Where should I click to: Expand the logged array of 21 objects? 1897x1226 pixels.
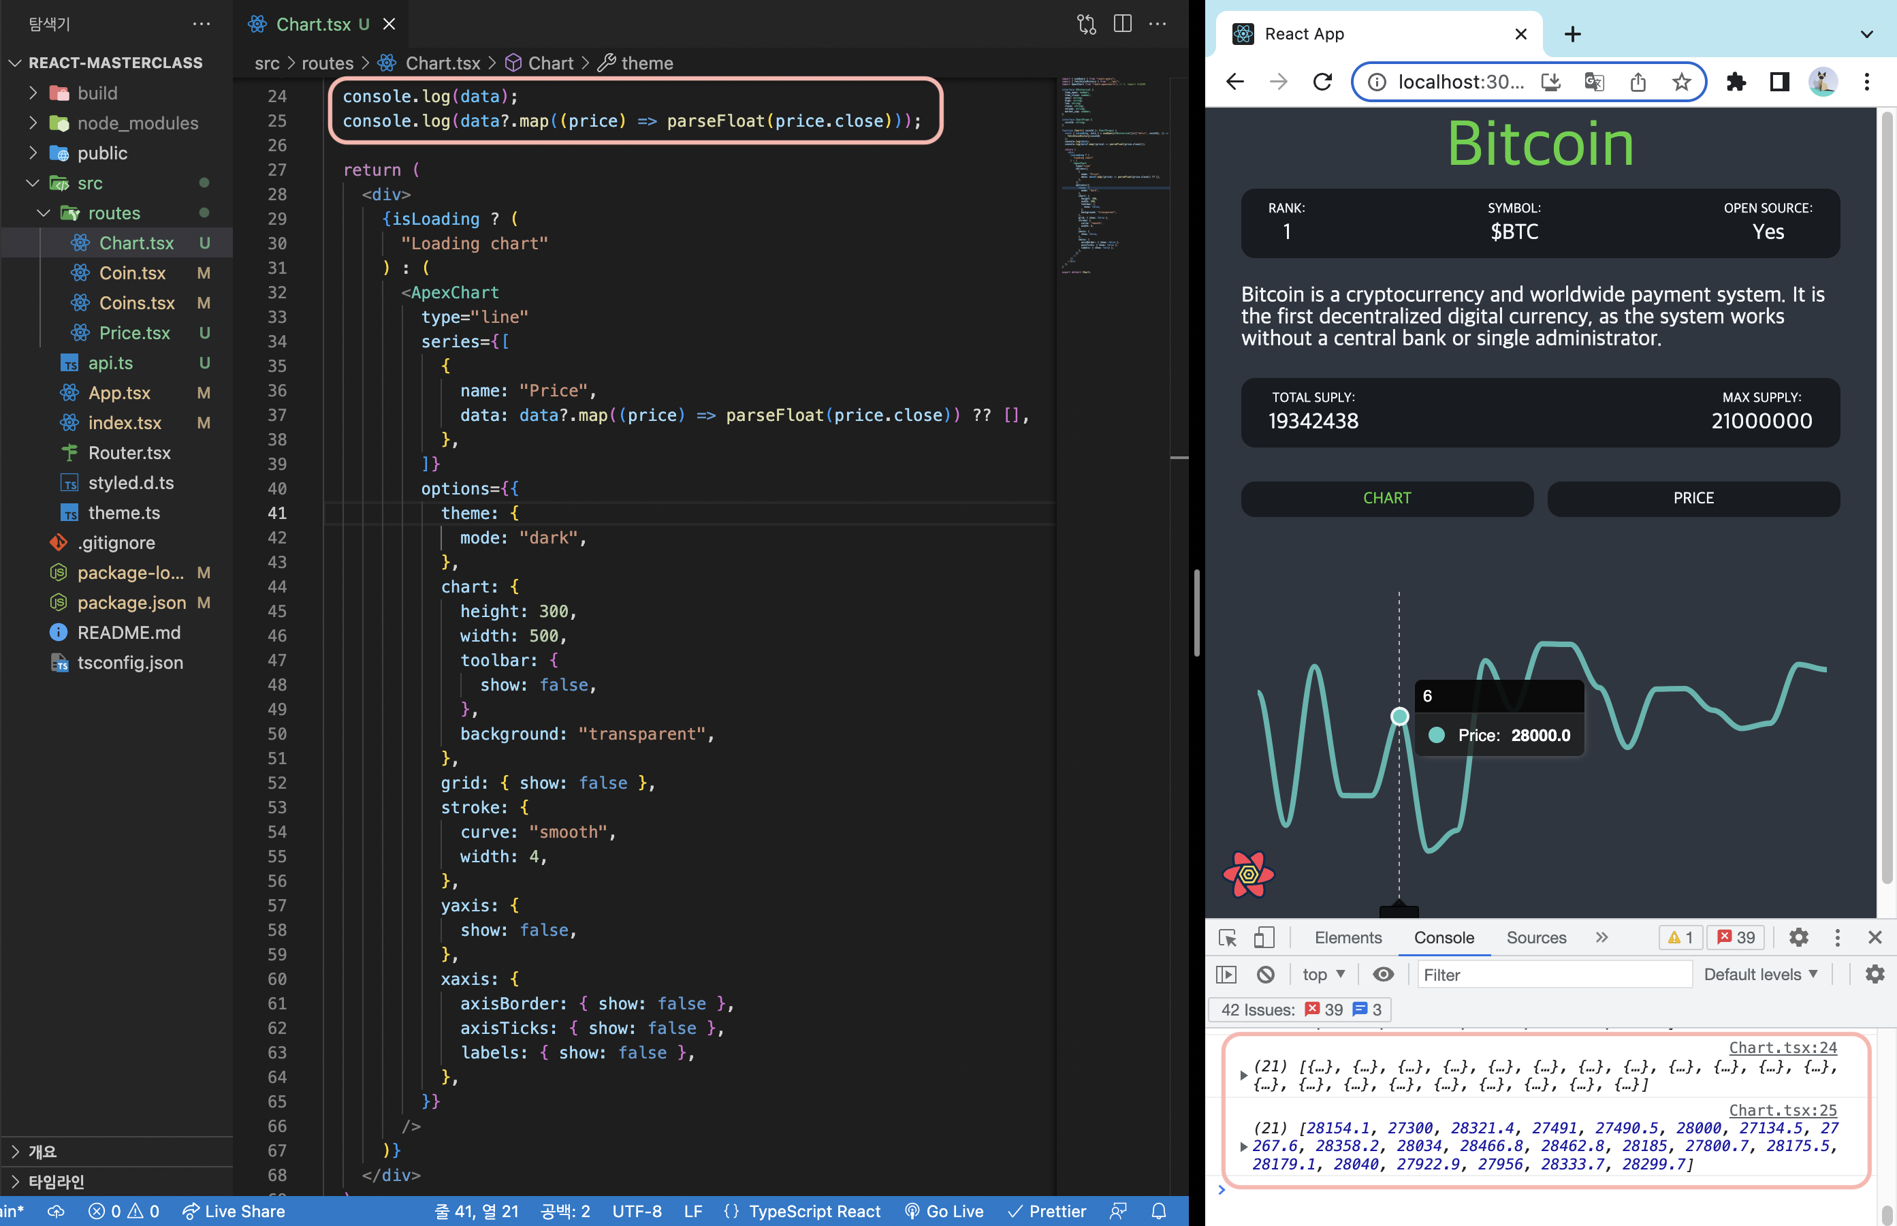(x=1244, y=1075)
